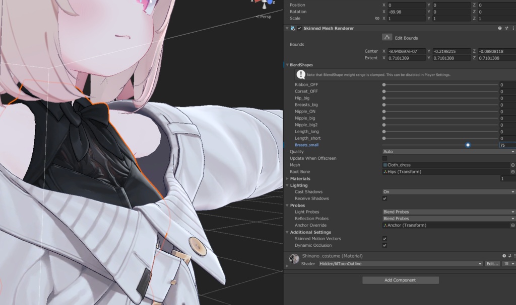Click the Length_long blendshape slider
The height and width of the screenshot is (305, 516).
point(440,132)
